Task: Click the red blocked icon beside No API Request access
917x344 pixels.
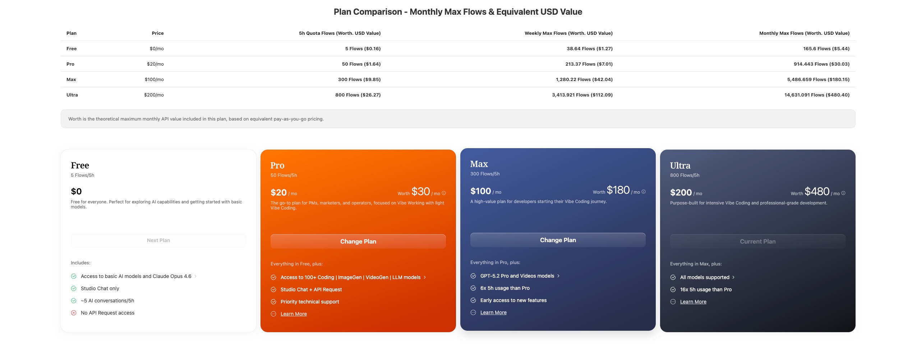Action: point(74,312)
